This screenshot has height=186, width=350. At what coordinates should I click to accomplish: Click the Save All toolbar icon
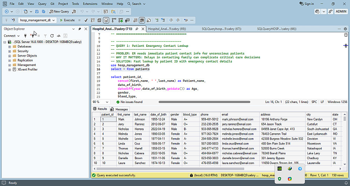click(x=43, y=12)
